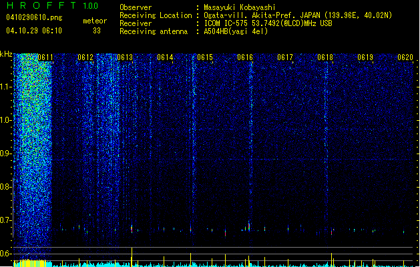420x267 pixels.
Task: Click the date stamp 04.10.29 06:10
Action: click(34, 31)
